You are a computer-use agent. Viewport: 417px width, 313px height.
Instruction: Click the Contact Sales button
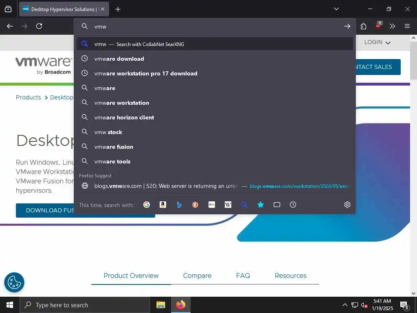pos(378,67)
